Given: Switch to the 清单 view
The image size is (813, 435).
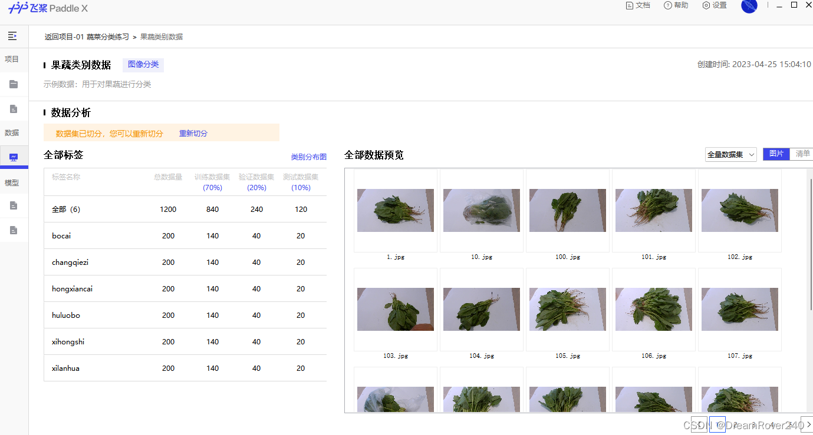Looking at the screenshot, I should (x=802, y=153).
